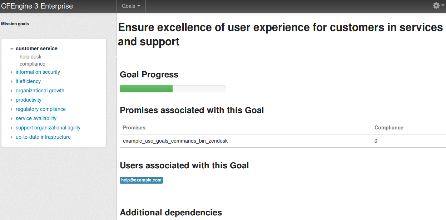Select help desk sub-goal
The height and width of the screenshot is (220, 446).
point(30,57)
